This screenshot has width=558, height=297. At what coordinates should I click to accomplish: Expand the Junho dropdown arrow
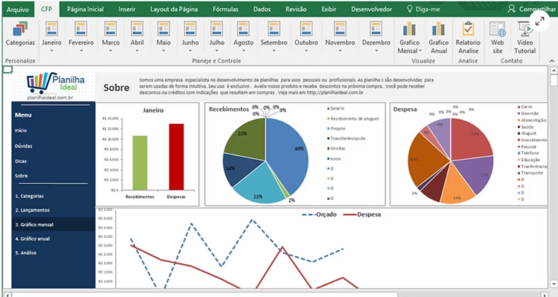[x=191, y=51]
